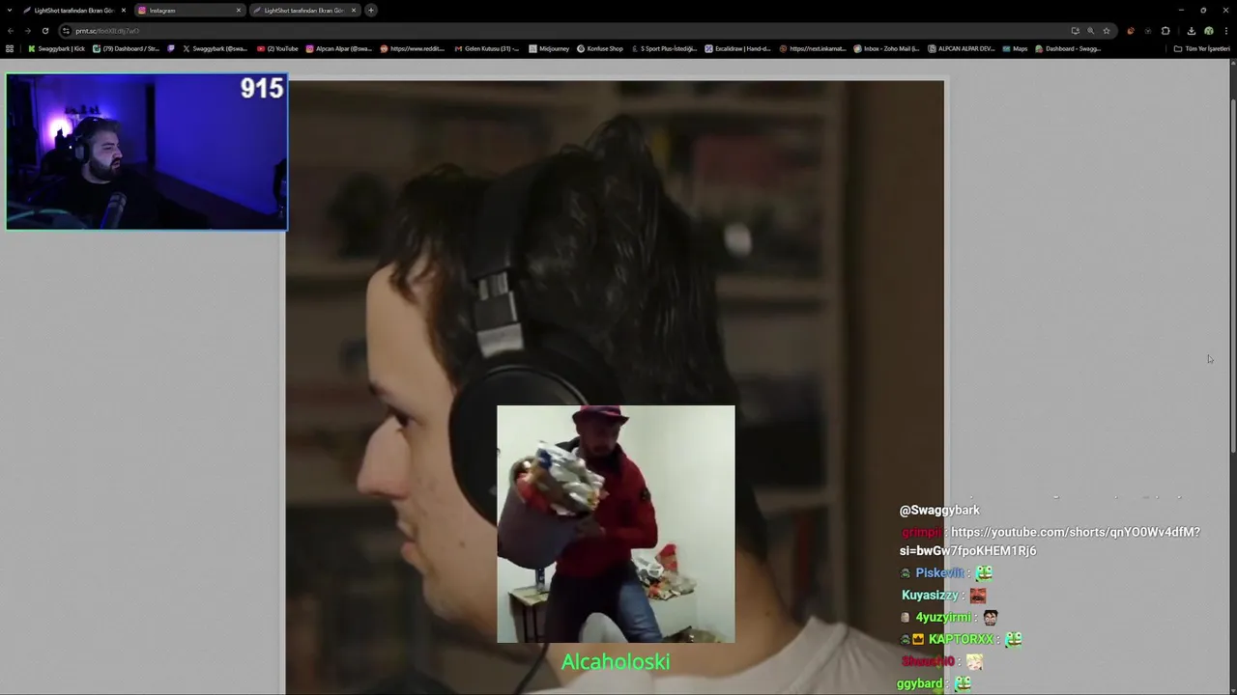Viewport: 1237px width, 695px height.
Task: Open the (79) Dashboard bookmark
Action: coord(126,48)
